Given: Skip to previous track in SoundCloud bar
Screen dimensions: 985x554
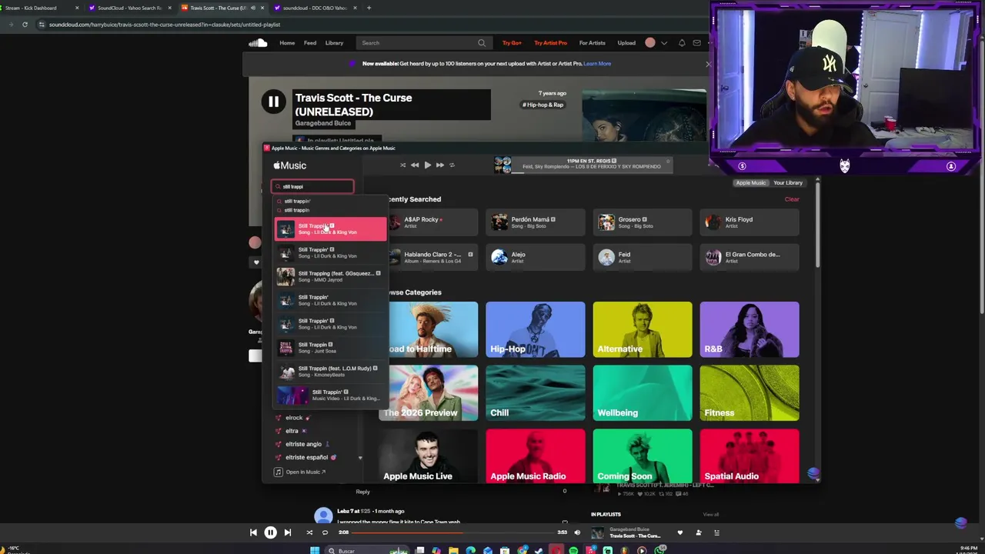Looking at the screenshot, I should coord(253,532).
